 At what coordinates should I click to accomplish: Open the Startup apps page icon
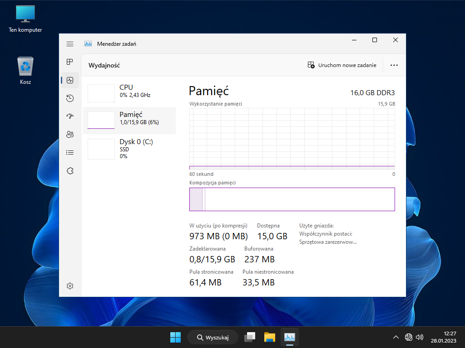tap(70, 116)
